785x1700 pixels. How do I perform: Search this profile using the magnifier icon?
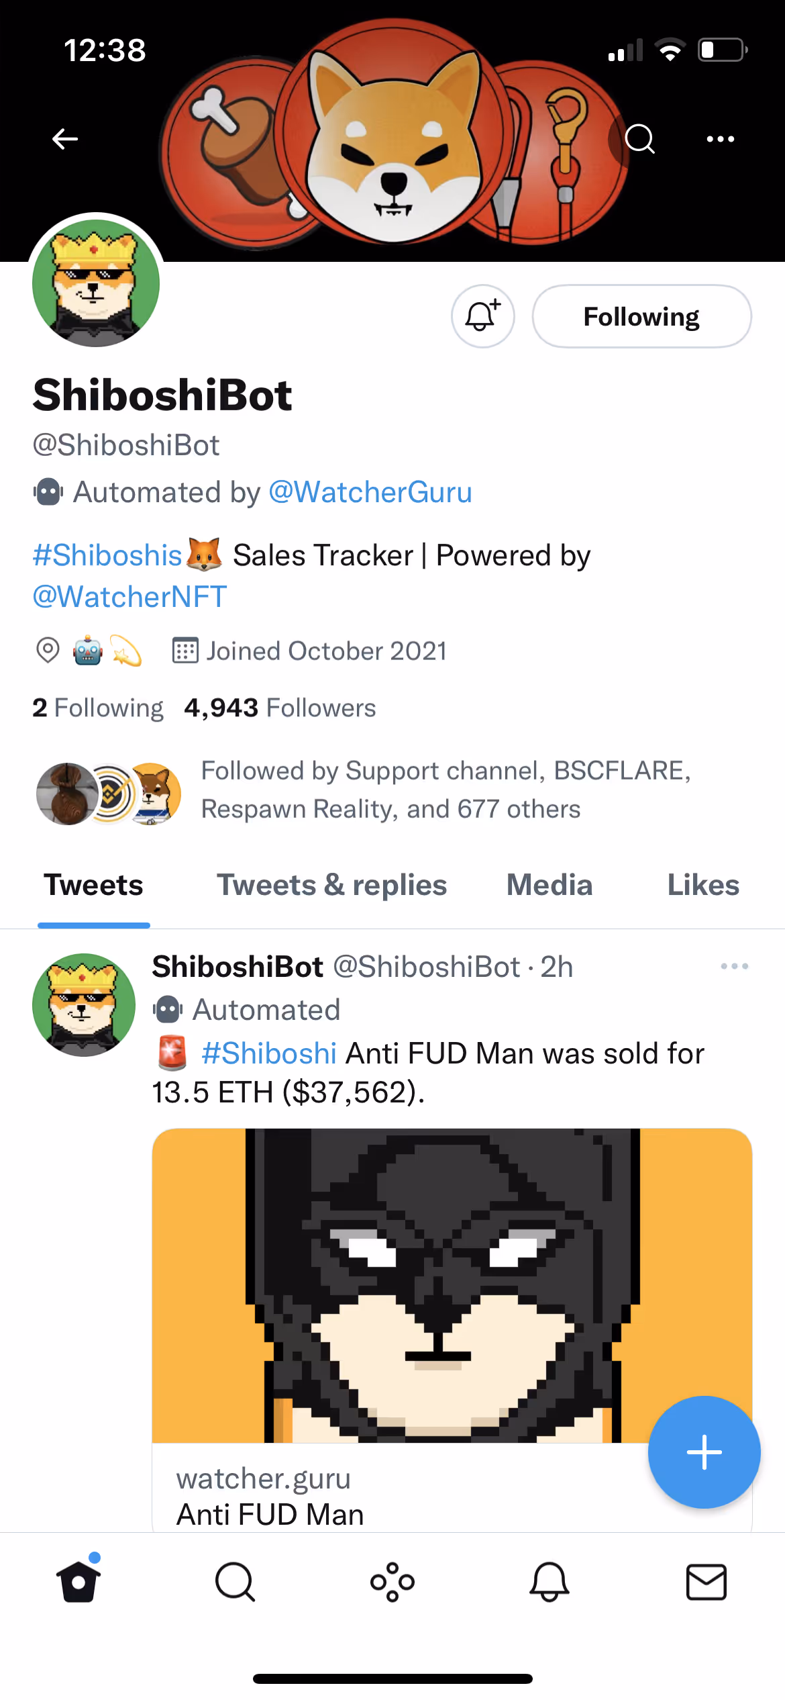click(x=639, y=139)
